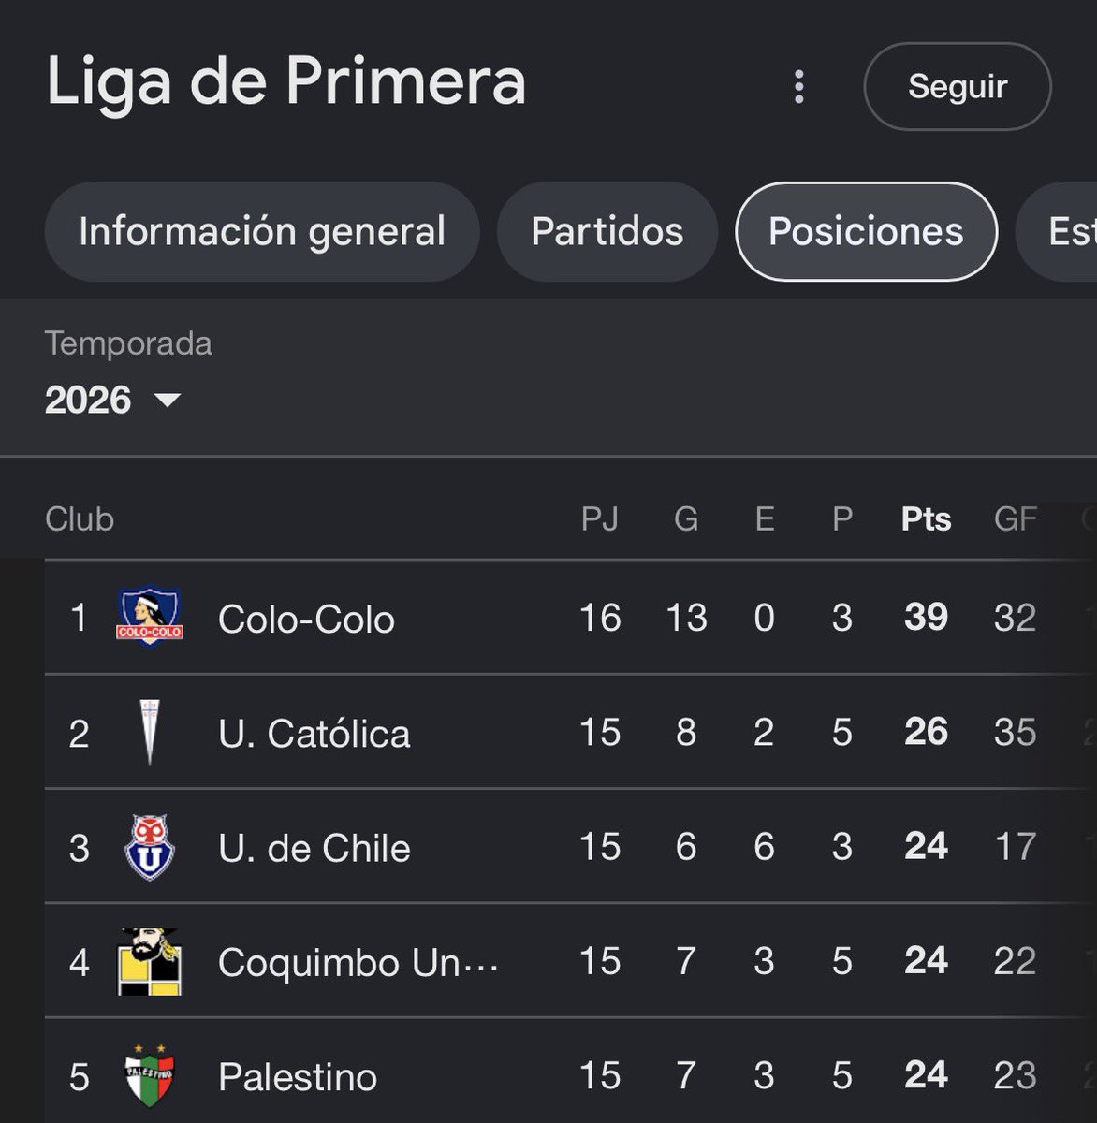1097x1123 pixels.
Task: Open the Colo-Colo team name link
Action: [x=306, y=619]
